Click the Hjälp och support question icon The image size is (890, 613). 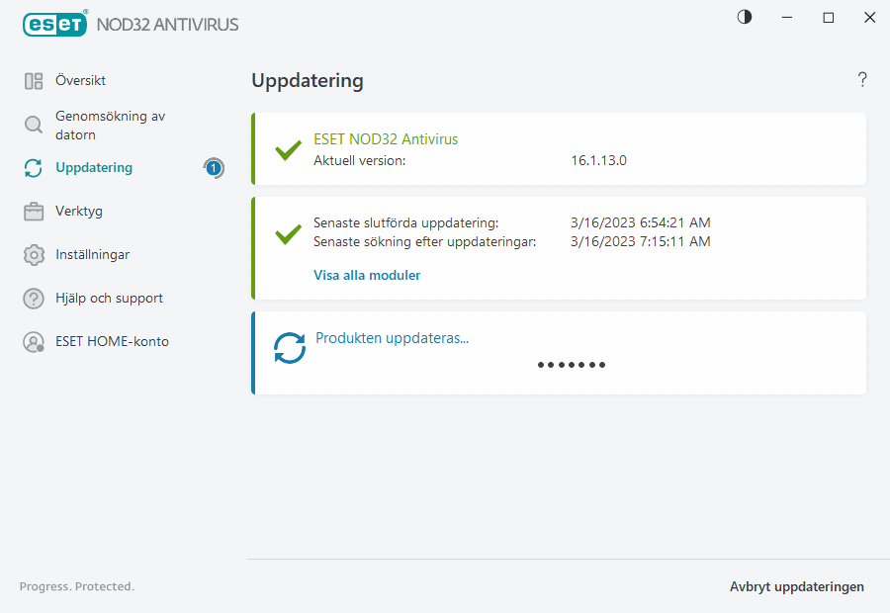[34, 298]
